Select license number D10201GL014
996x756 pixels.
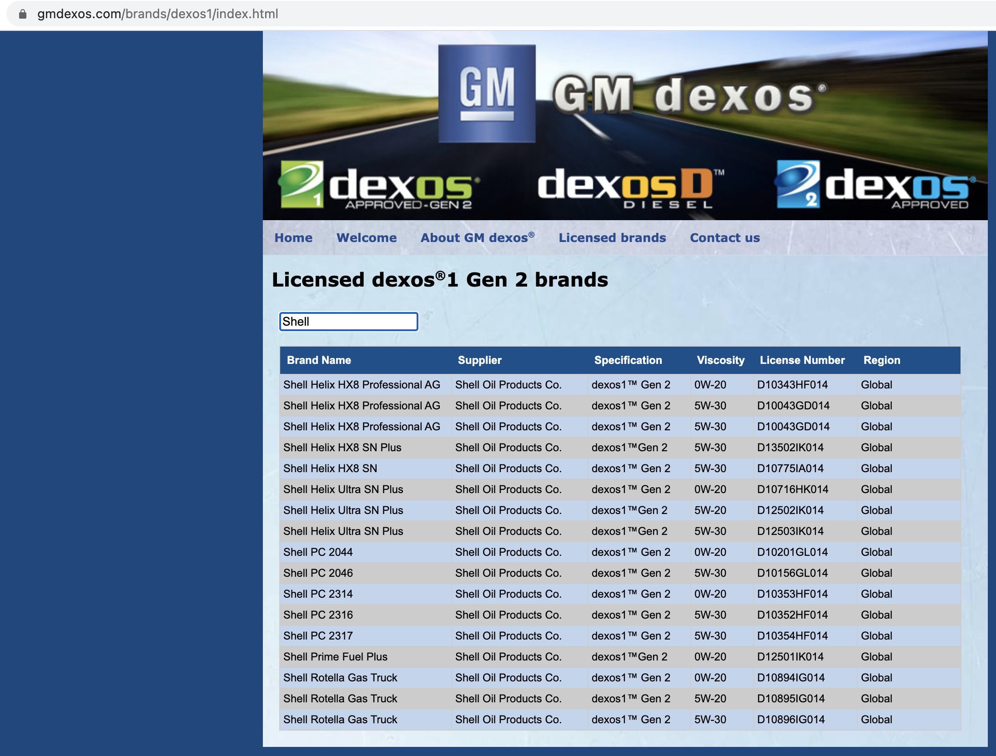click(792, 552)
